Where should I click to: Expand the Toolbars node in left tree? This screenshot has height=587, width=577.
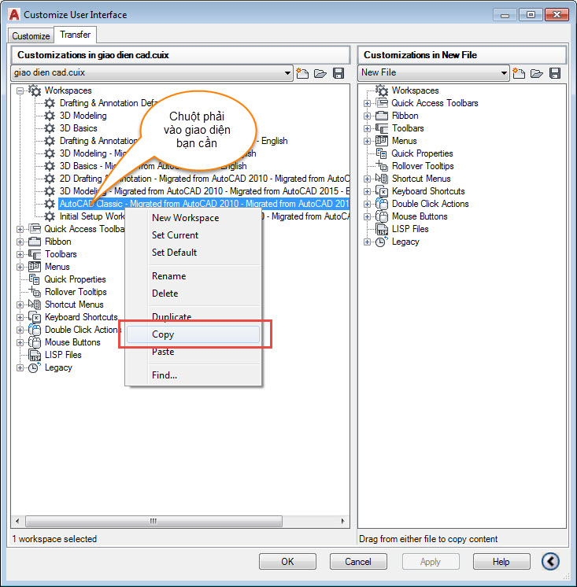[x=20, y=254]
